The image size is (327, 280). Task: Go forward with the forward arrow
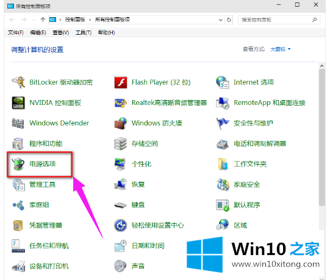tap(24, 20)
